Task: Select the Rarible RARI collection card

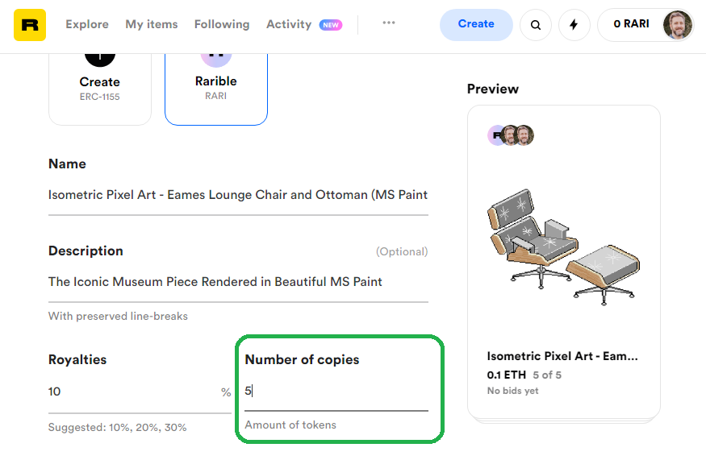Action: [x=216, y=89]
